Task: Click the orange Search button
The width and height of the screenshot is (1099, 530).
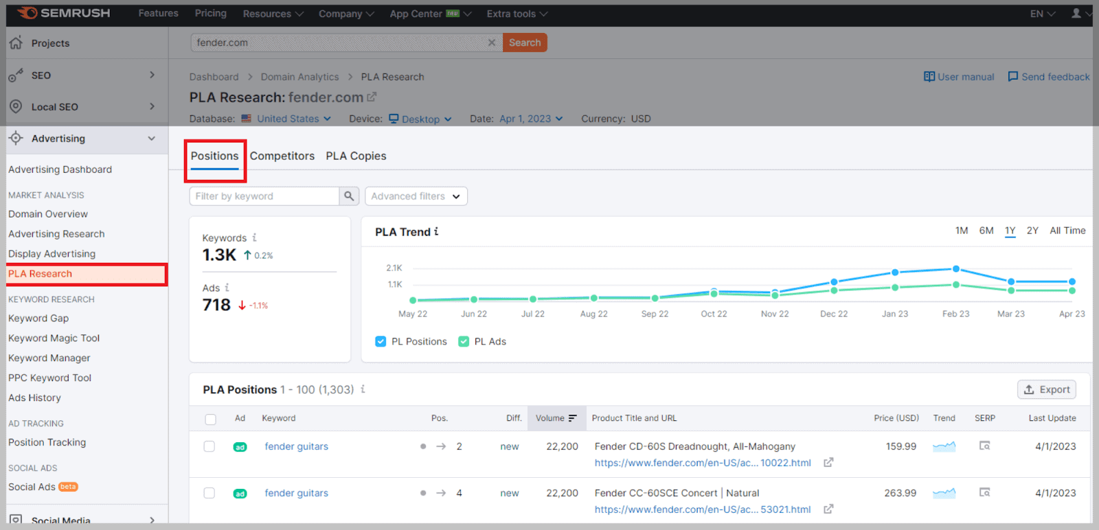Action: [525, 43]
